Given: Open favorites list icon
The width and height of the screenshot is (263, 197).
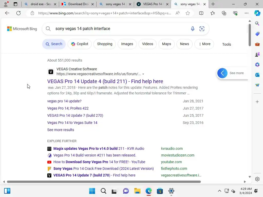Looking at the screenshot, I should pos(212,13).
